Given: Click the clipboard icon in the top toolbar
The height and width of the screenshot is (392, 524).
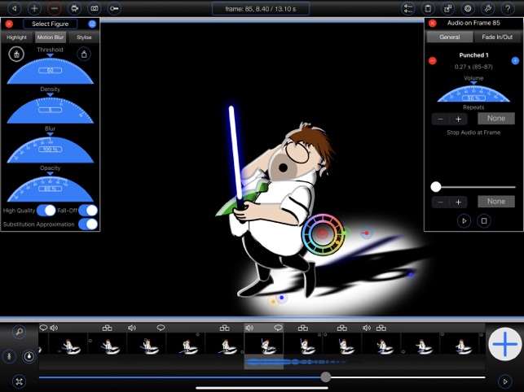Looking at the screenshot, I should 428,8.
